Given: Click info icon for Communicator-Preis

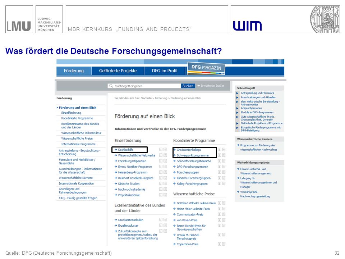Looking at the screenshot, I should pyautogui.click(x=219, y=214).
